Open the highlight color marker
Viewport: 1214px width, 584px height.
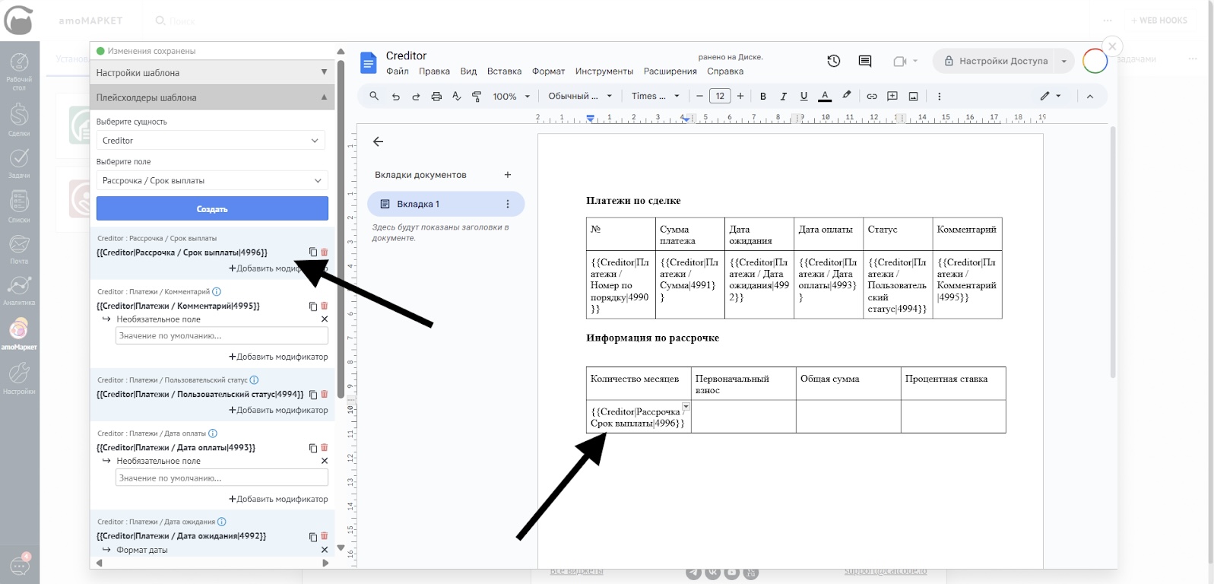[846, 96]
